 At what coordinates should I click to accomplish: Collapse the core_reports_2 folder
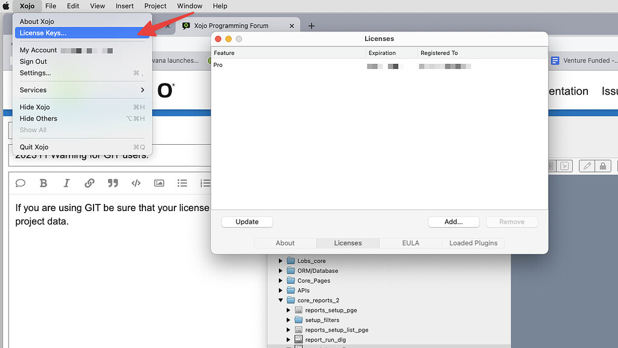[x=281, y=300]
